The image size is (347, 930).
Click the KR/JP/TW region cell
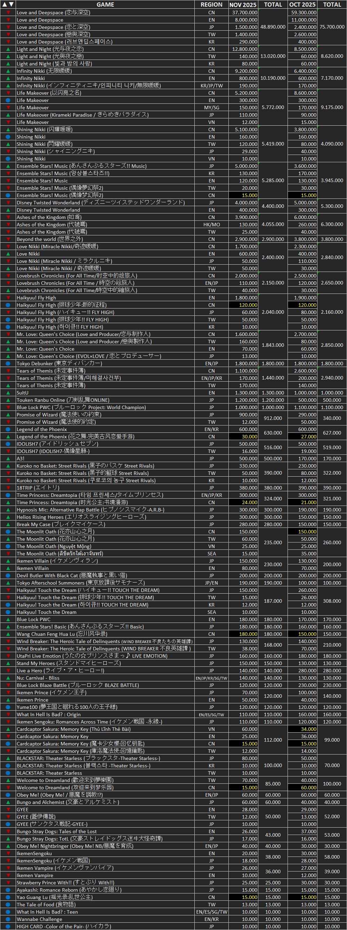click(x=211, y=86)
